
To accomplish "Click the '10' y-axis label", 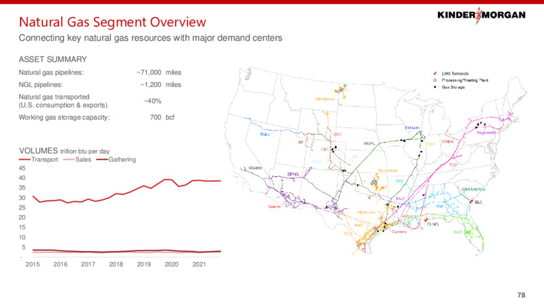I will (22, 237).
